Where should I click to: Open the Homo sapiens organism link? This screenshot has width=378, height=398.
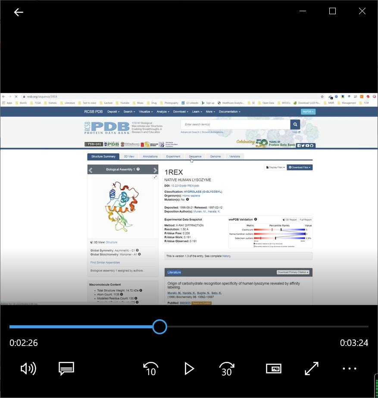(x=191, y=196)
